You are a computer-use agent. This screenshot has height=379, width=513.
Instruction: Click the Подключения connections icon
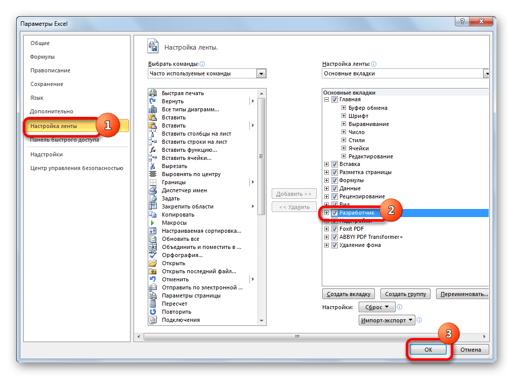click(x=153, y=320)
